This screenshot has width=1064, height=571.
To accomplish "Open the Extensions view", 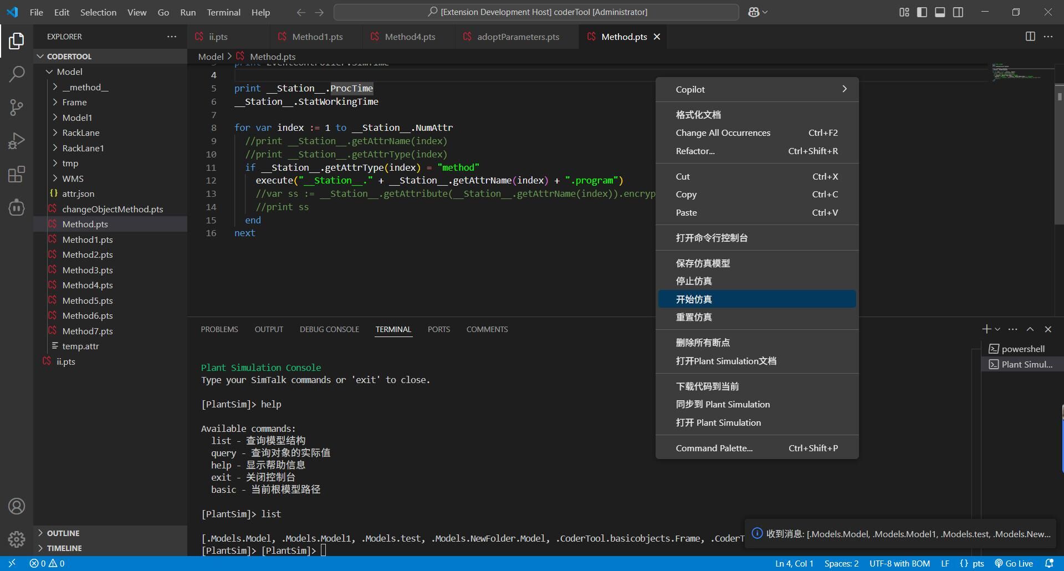I will tap(17, 174).
